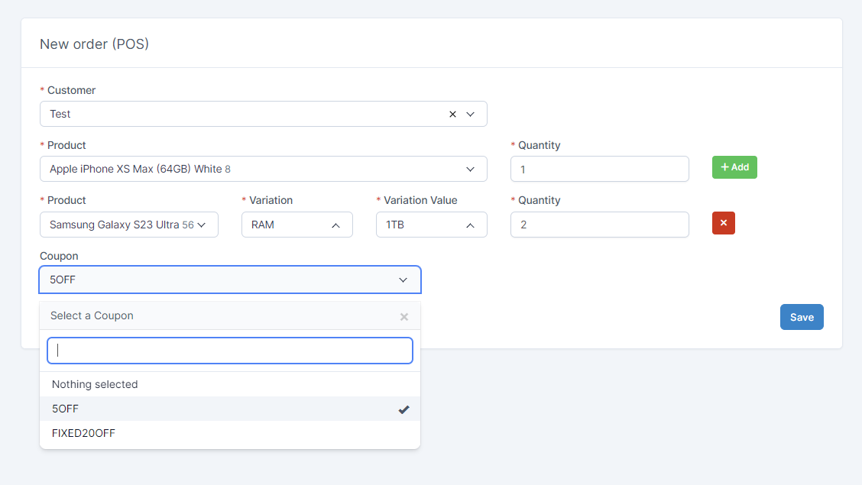Save the new POS order

point(802,317)
